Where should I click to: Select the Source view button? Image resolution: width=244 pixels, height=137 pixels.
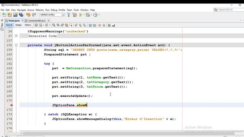(x=9, y=25)
